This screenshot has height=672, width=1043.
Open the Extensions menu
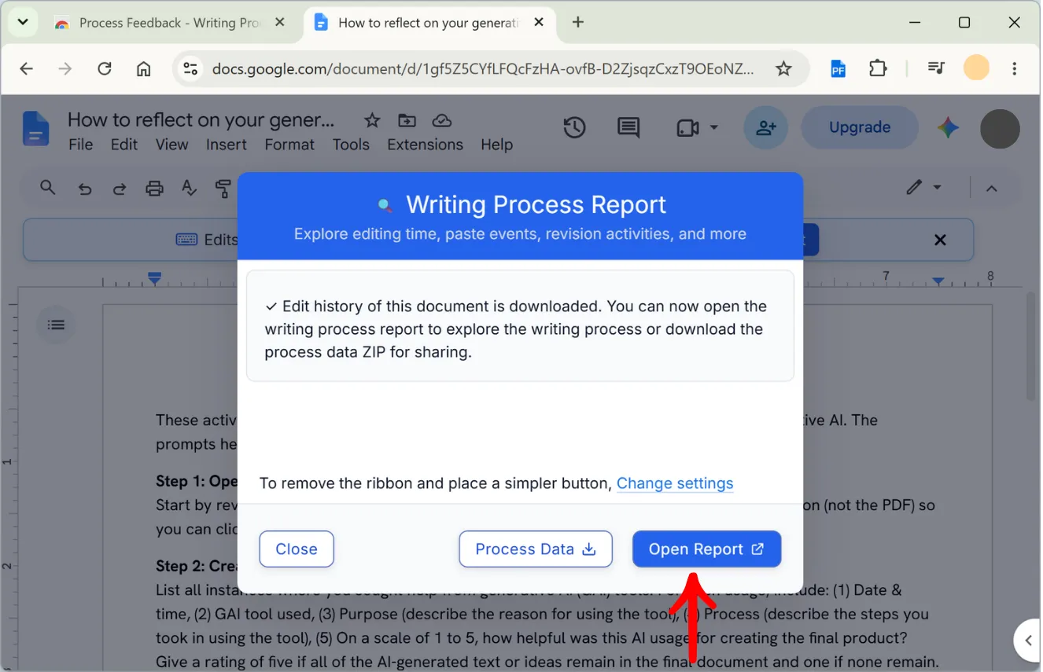click(x=425, y=145)
